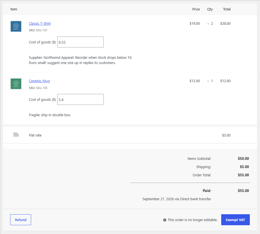Click the Qty column header
Viewport: 260px width, 234px height.
pyautogui.click(x=210, y=9)
